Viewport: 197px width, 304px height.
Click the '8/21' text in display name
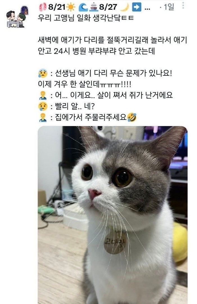pyautogui.click(x=57, y=7)
